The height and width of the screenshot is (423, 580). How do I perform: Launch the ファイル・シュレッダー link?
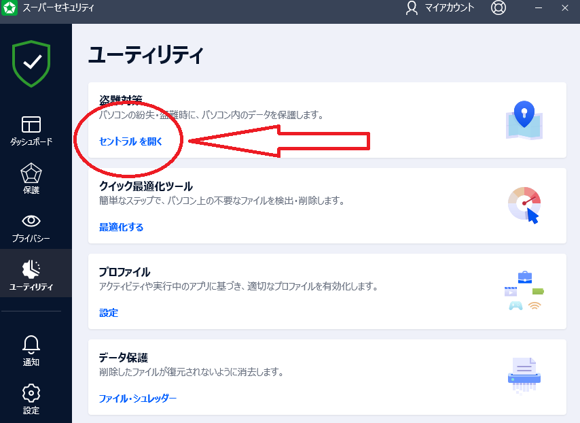pyautogui.click(x=138, y=399)
